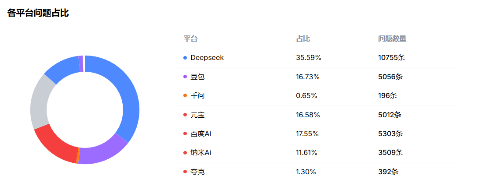Click the 392条 question count for 夸克

[x=388, y=172]
